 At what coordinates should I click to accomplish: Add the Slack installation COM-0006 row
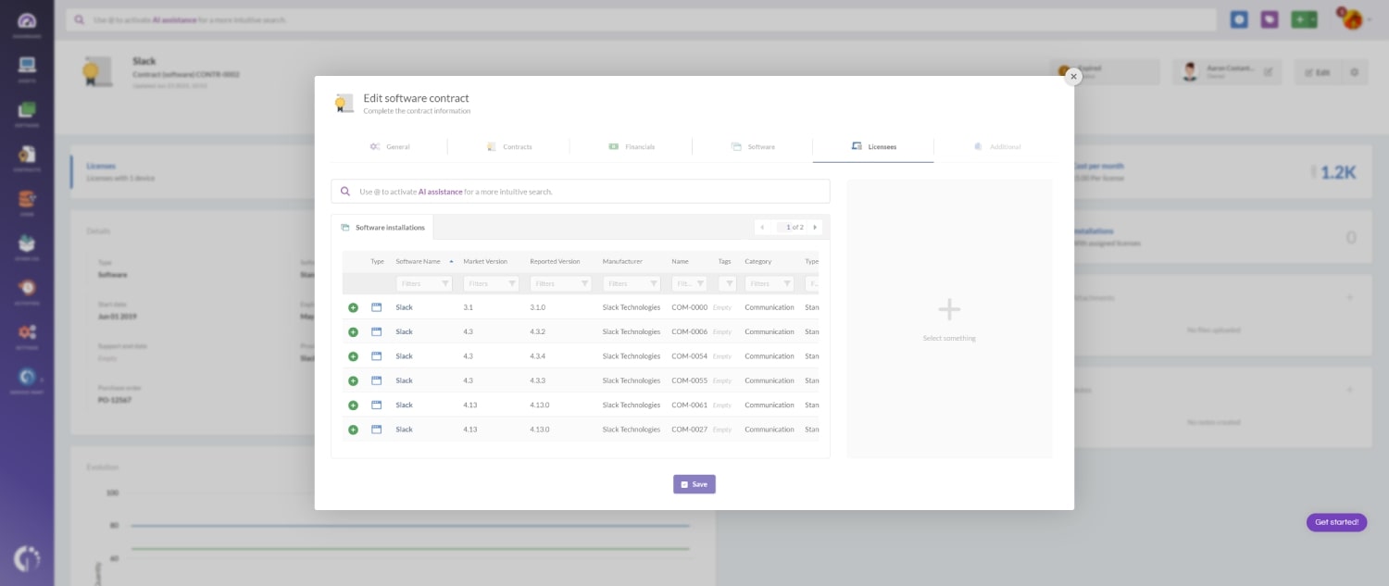point(353,331)
